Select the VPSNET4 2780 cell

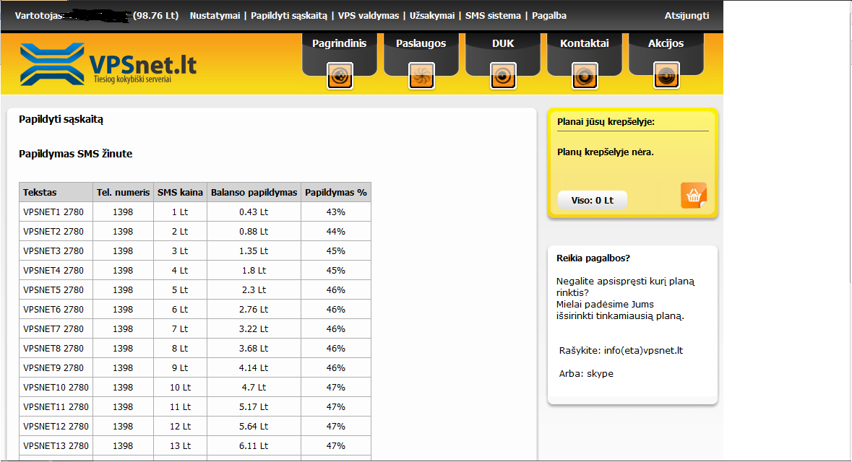point(56,271)
